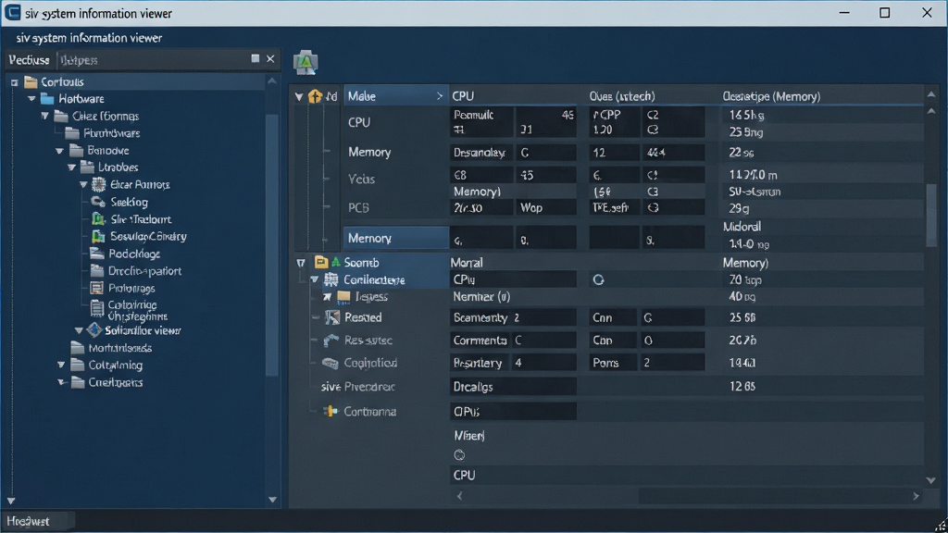Select the sive Prvecdrac row
Viewport: 948px width, 533px height.
(358, 387)
